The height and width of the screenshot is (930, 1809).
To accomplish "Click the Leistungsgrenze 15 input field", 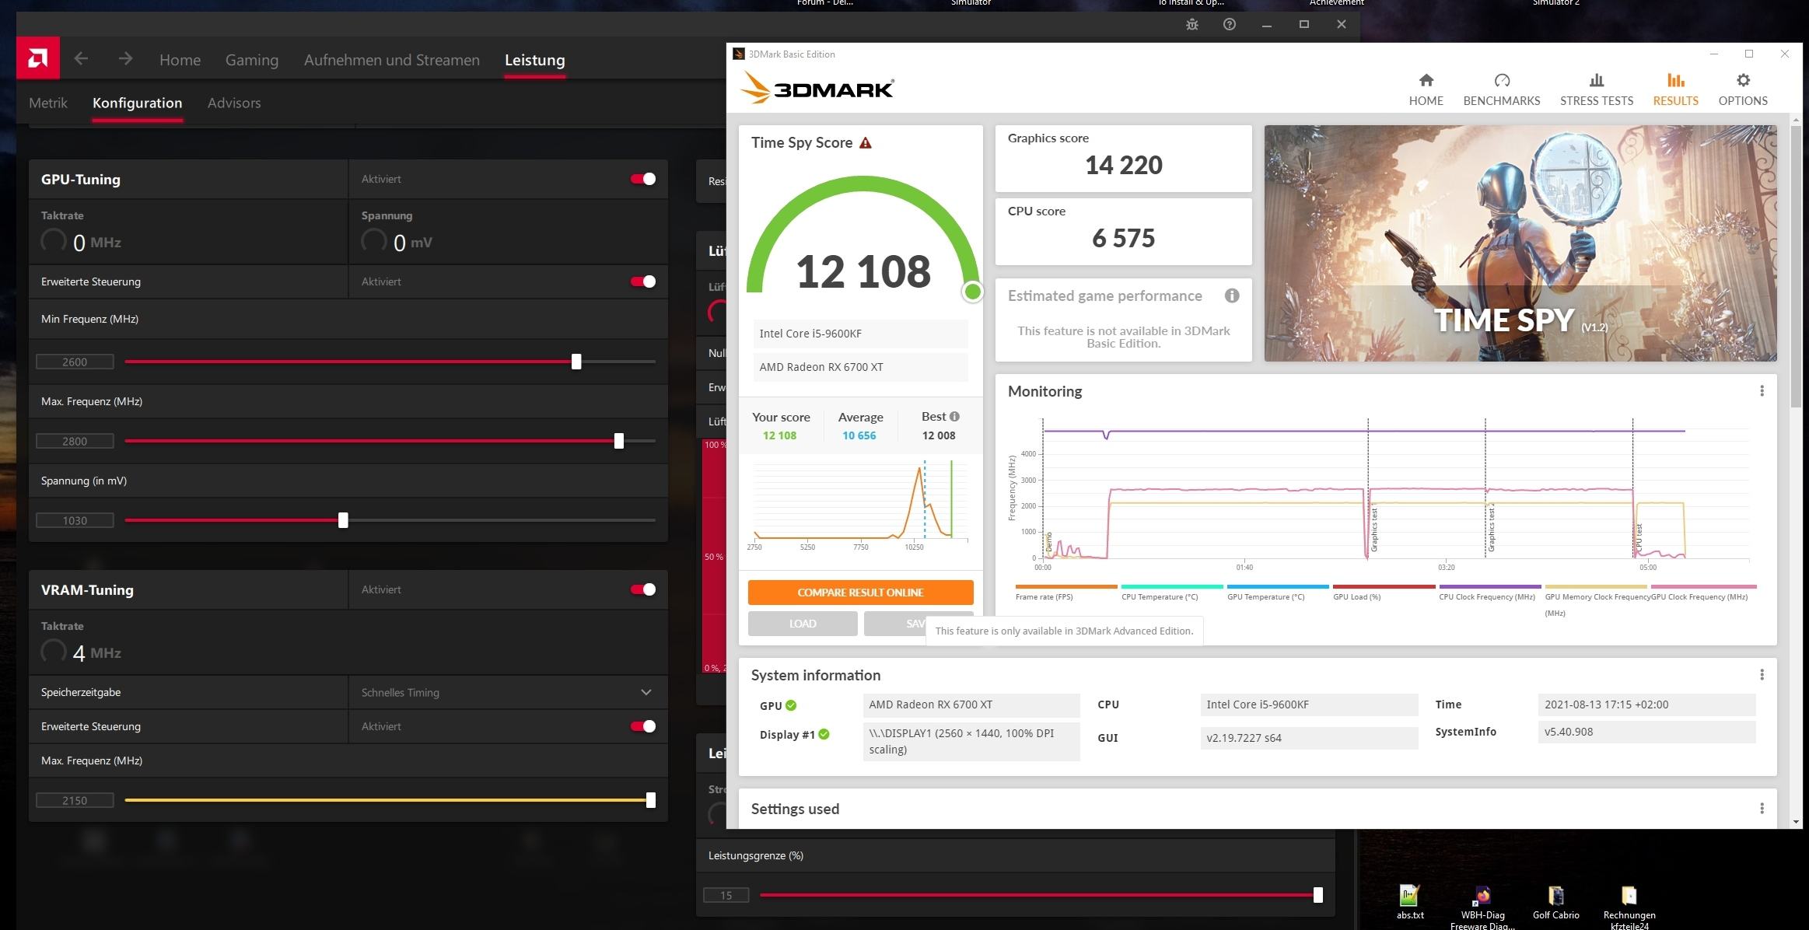I will 726,895.
